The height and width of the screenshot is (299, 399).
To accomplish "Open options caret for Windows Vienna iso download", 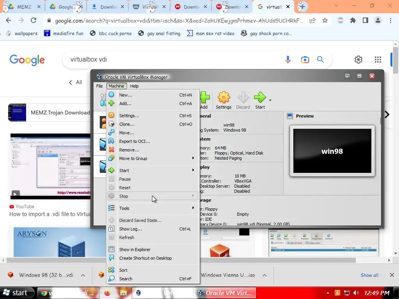I will (x=265, y=275).
